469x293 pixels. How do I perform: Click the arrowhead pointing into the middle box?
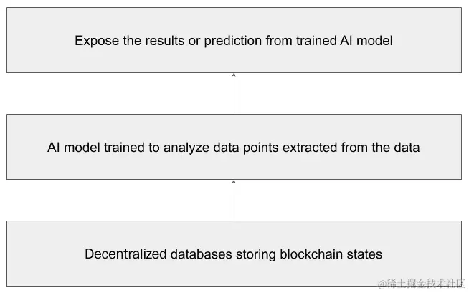(x=234, y=181)
